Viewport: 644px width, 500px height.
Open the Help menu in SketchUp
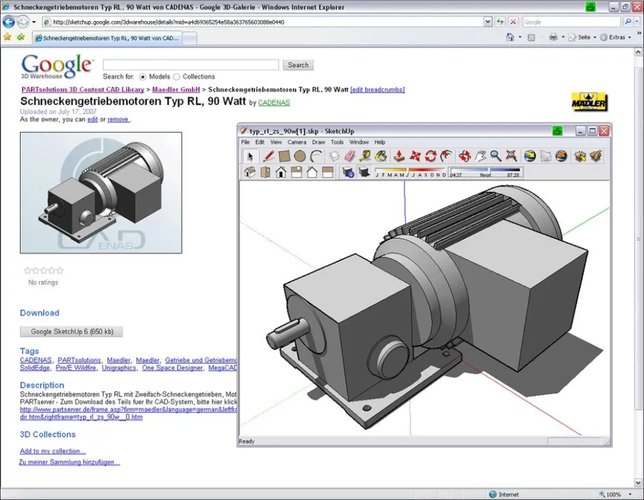(x=380, y=142)
